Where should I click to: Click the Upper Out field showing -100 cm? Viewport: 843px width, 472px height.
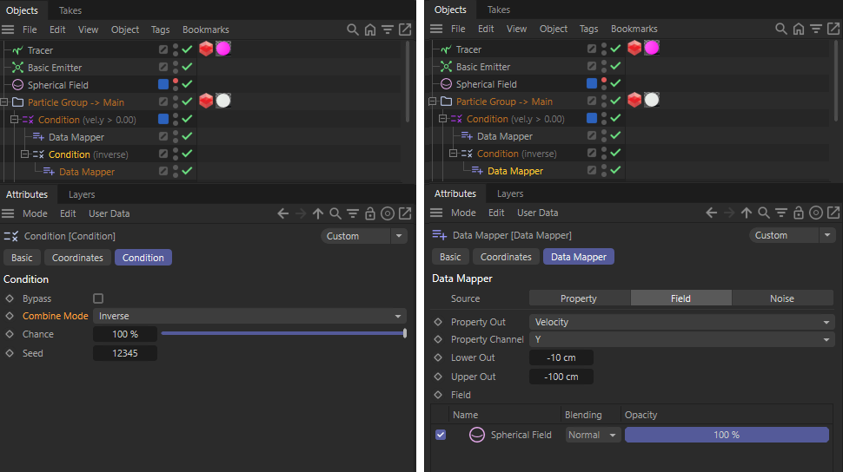(561, 377)
